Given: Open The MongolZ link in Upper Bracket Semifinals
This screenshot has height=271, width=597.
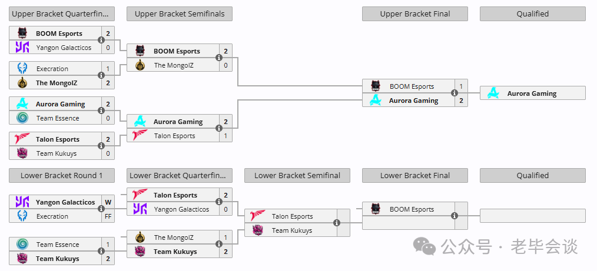Looking at the screenshot, I should pos(174,65).
